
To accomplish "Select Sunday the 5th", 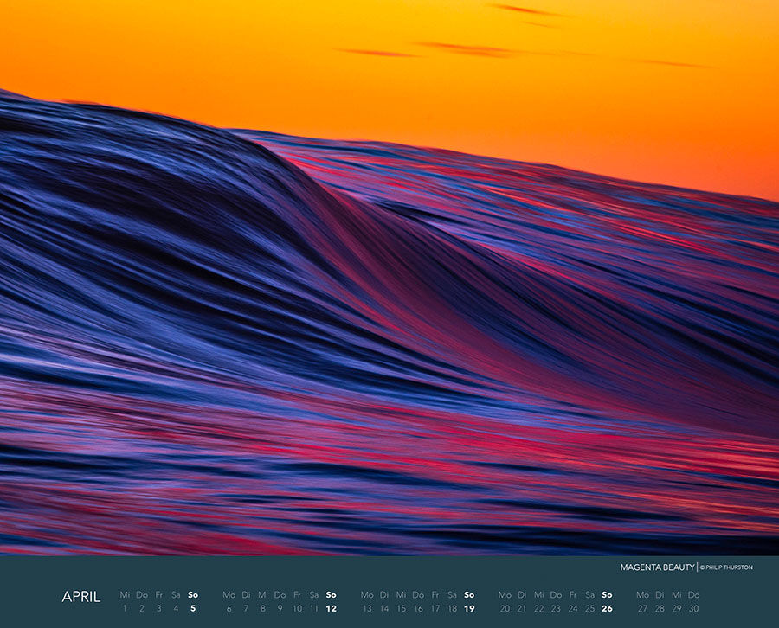I will tap(192, 608).
